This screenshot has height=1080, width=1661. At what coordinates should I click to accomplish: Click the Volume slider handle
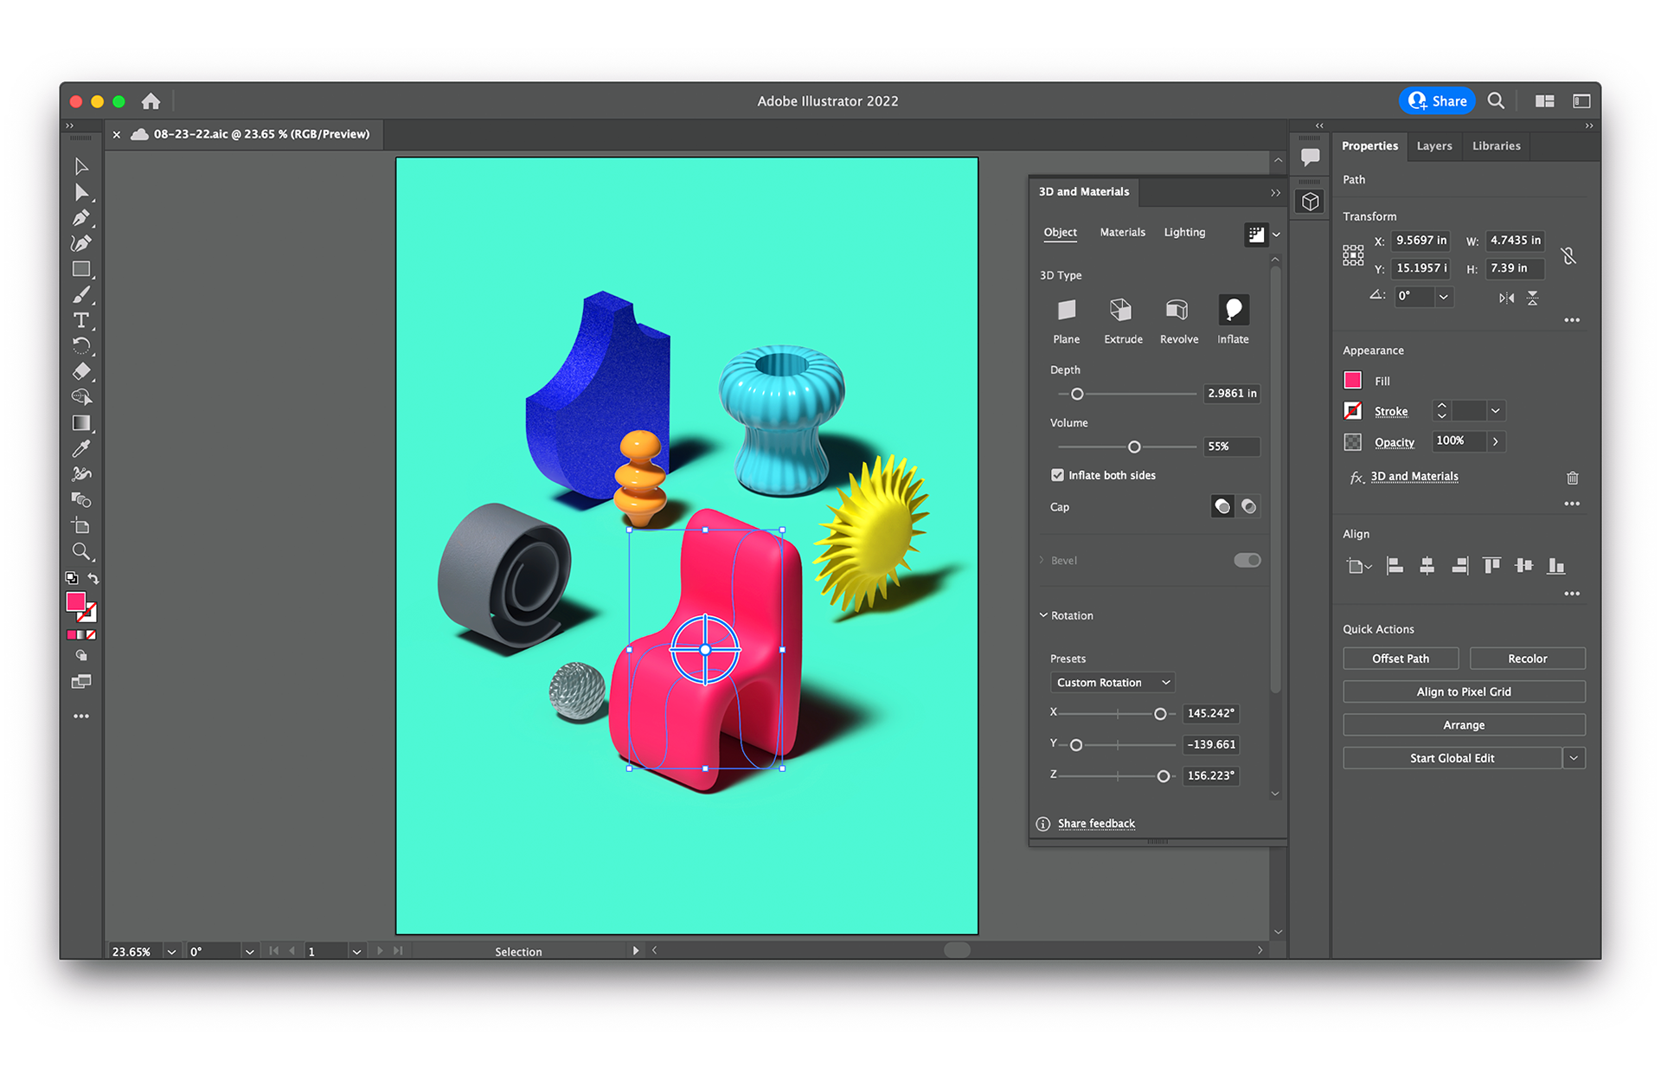[x=1134, y=447]
